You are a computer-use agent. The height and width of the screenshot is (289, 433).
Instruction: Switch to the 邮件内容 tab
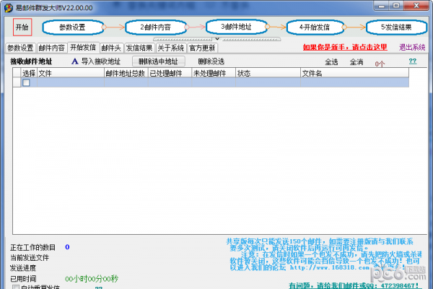pyautogui.click(x=52, y=48)
